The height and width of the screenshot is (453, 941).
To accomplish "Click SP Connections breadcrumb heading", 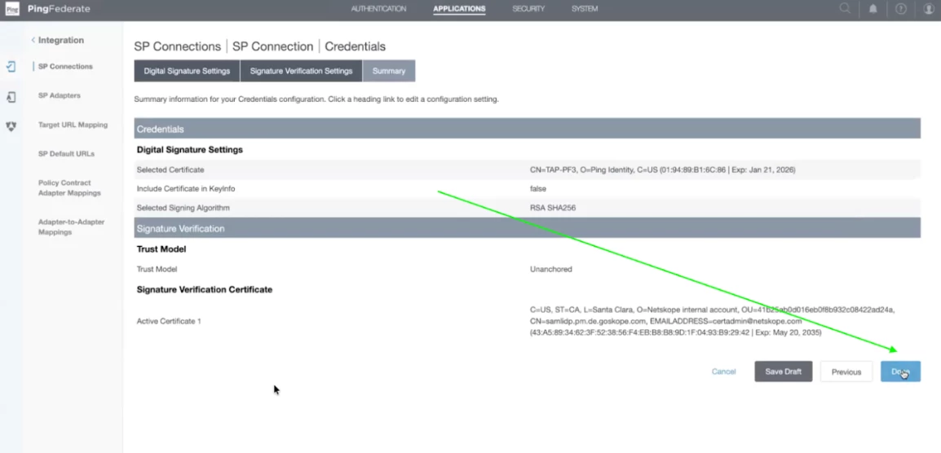I will coord(177,46).
